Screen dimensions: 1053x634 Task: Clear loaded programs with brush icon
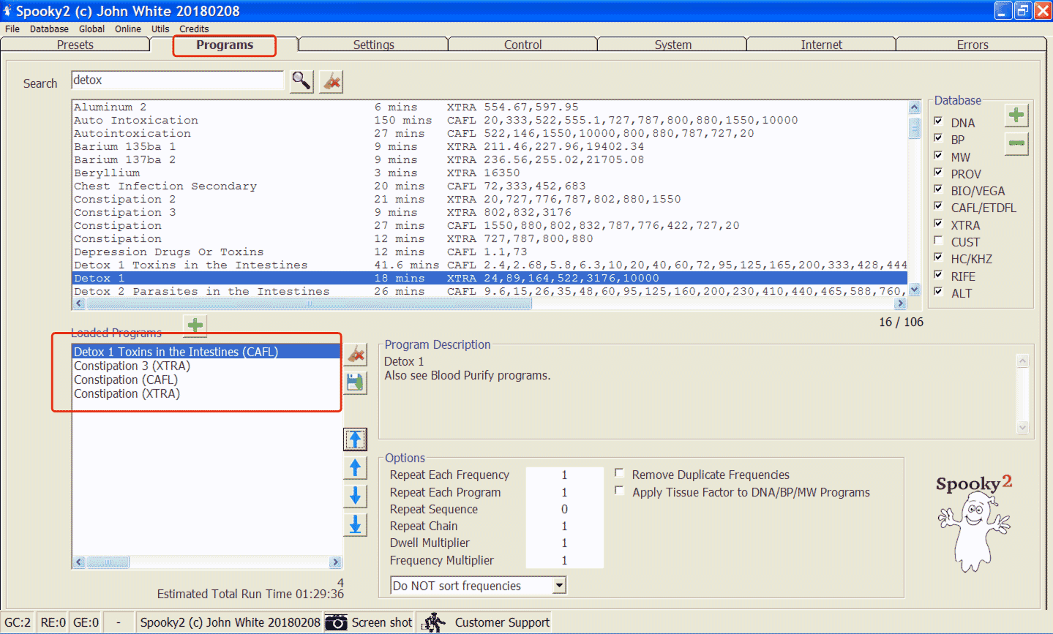pos(356,355)
